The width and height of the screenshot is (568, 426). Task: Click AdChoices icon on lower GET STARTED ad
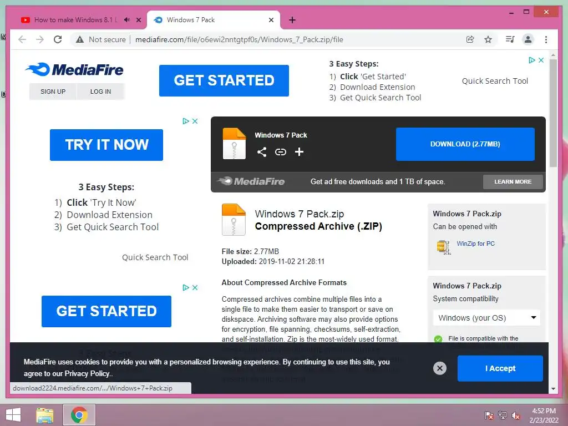185,287
